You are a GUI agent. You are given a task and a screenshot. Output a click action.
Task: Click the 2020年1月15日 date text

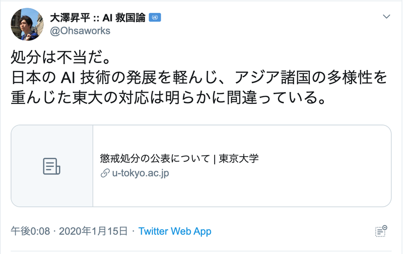[x=93, y=231]
